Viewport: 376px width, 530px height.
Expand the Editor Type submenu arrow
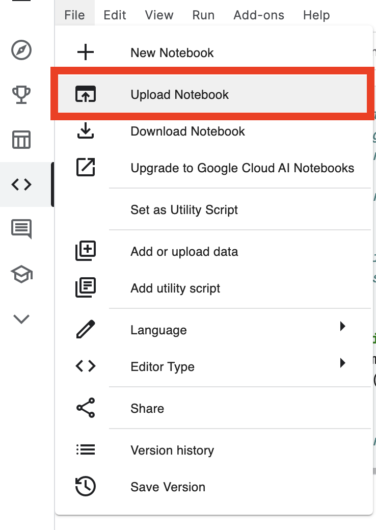(x=342, y=363)
